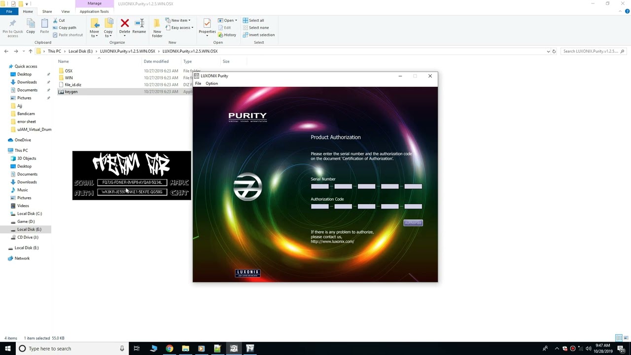Image resolution: width=631 pixels, height=355 pixels.
Task: Click Local Disk (E:) in address breadcrumb
Action: (80, 51)
